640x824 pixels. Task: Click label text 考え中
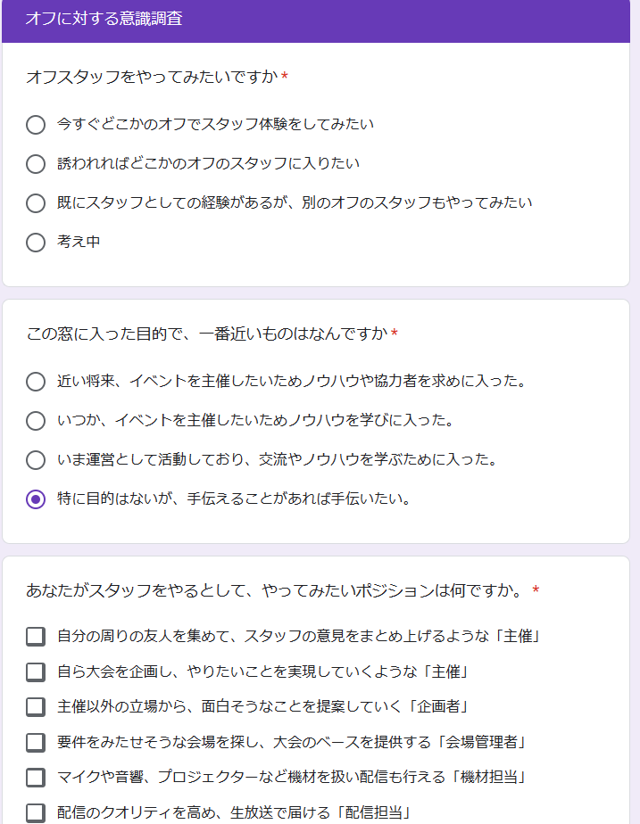[x=79, y=242]
